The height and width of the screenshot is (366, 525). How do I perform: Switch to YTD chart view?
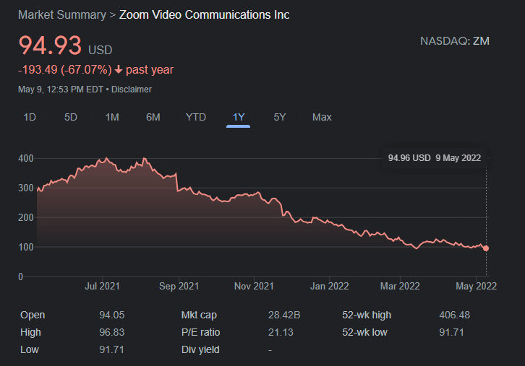click(x=196, y=117)
